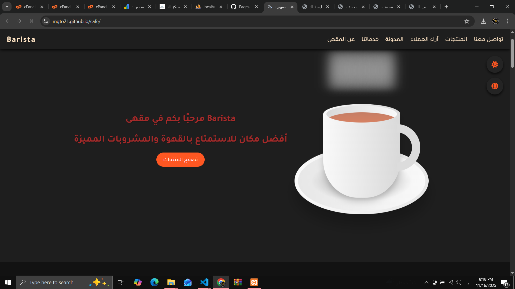Open new tab with plus button
This screenshot has width=515, height=289.
[x=446, y=7]
